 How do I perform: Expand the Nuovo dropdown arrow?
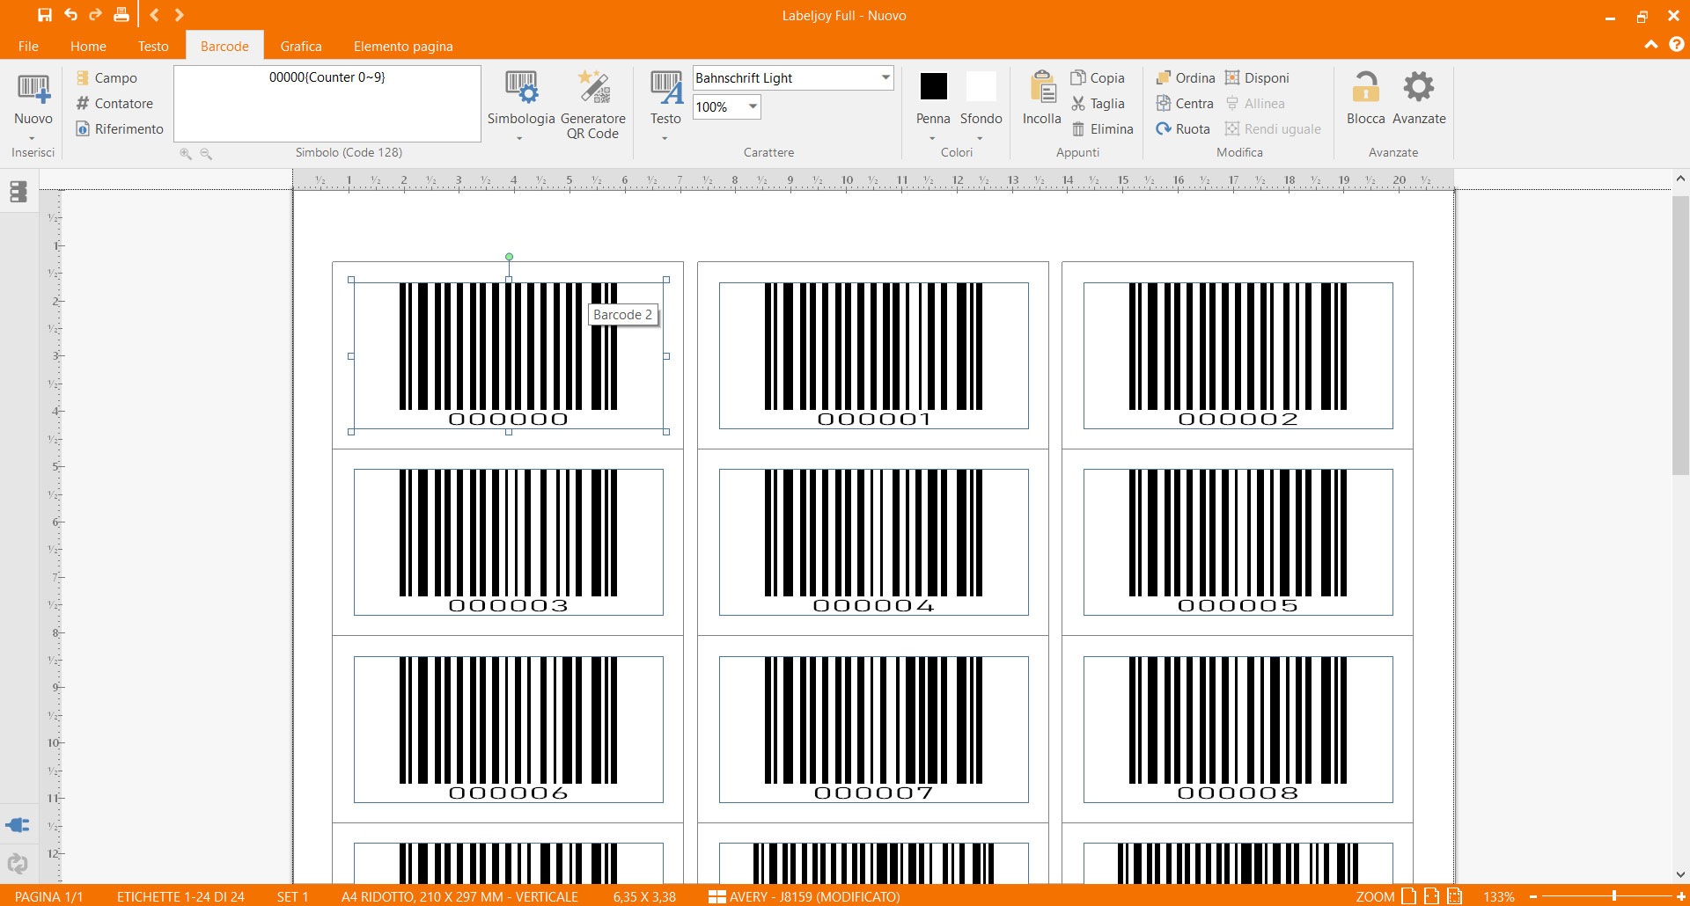click(32, 138)
